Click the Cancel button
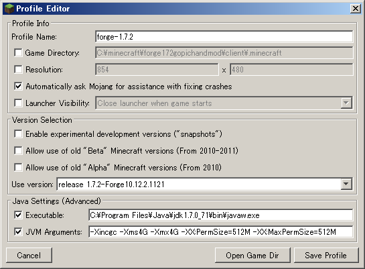 point(29,255)
